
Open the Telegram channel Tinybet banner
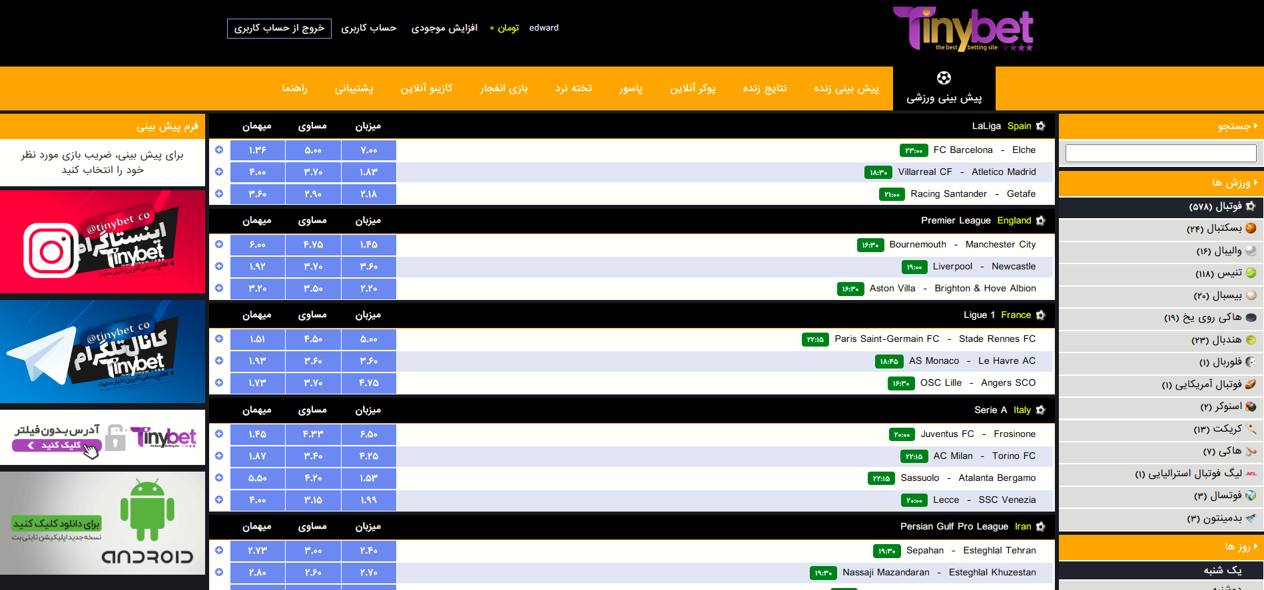[x=103, y=352]
